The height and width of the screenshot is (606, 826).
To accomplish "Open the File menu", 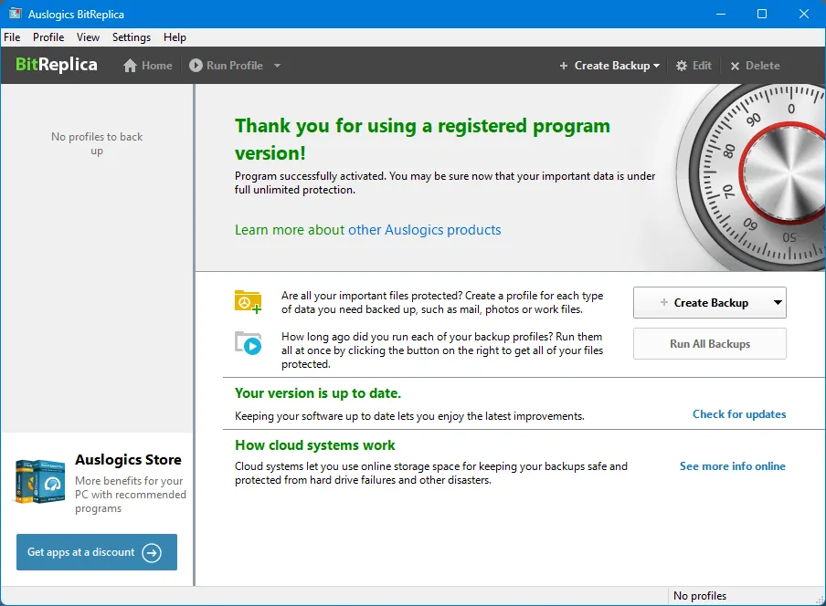I will click(x=12, y=37).
